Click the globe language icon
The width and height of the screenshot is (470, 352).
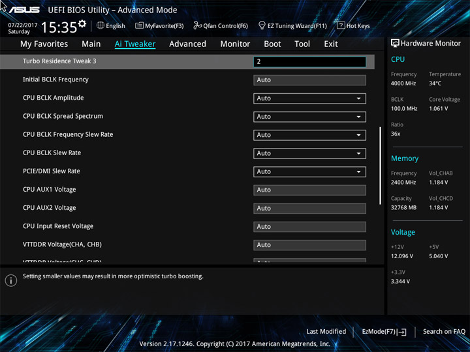point(101,25)
